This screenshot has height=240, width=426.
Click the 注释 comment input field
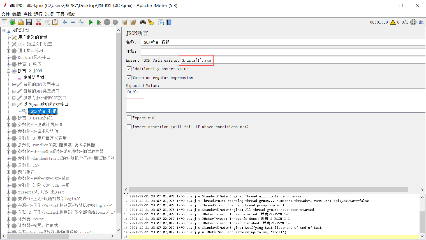pos(283,52)
